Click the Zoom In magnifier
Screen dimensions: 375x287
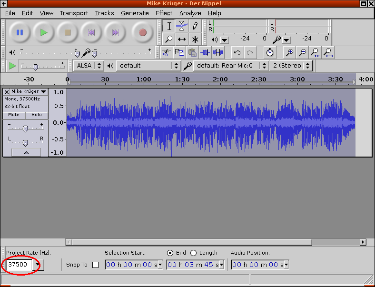289,52
